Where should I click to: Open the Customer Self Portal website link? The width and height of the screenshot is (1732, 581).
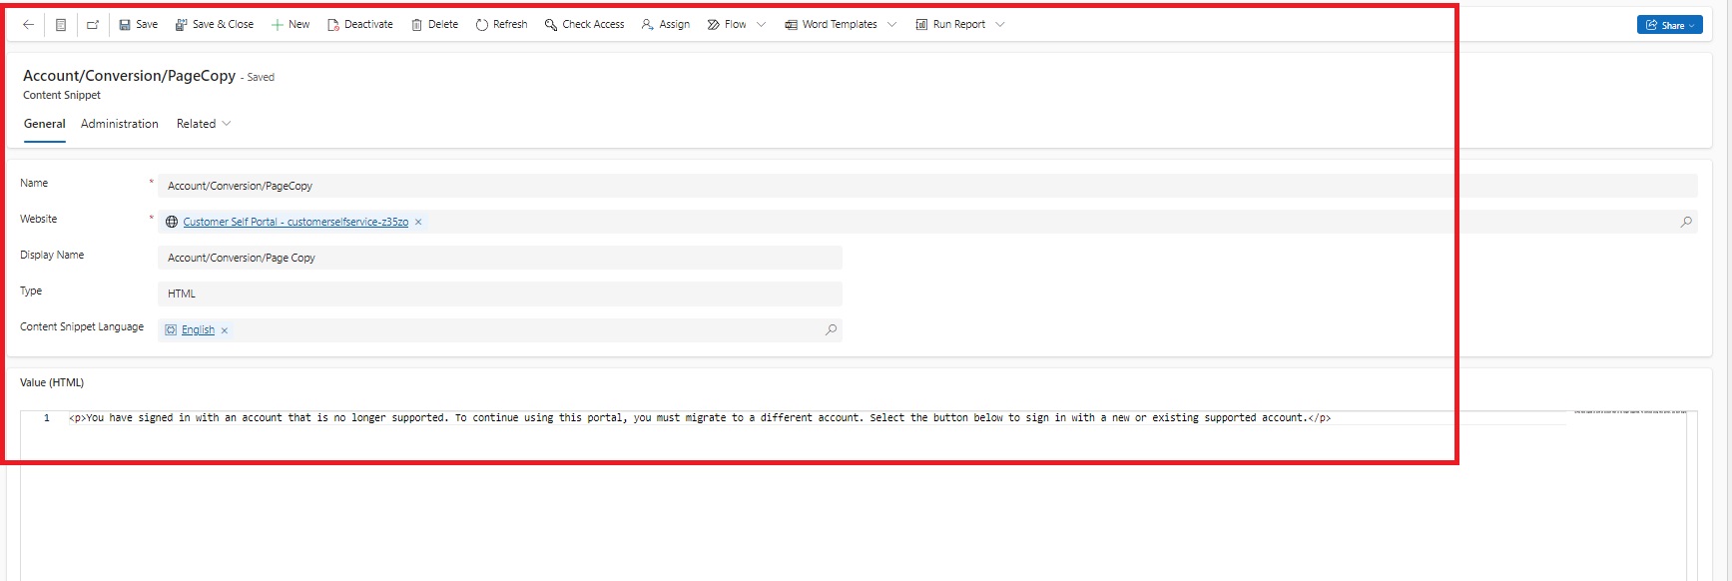[295, 222]
